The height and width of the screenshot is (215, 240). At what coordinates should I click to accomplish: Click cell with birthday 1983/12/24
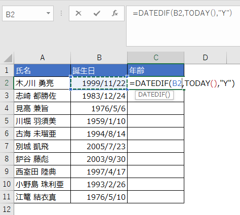tap(99, 96)
